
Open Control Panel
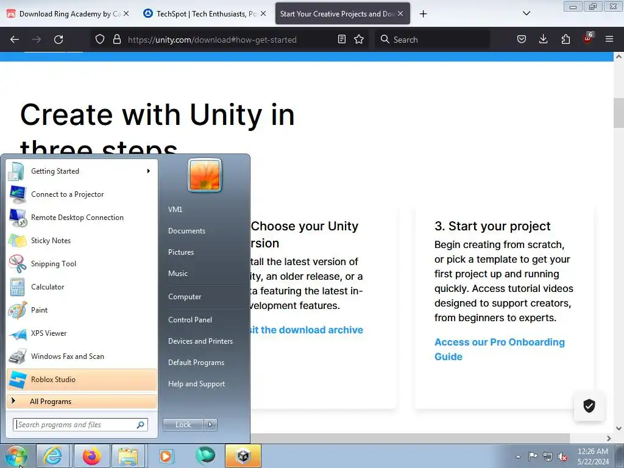click(190, 319)
